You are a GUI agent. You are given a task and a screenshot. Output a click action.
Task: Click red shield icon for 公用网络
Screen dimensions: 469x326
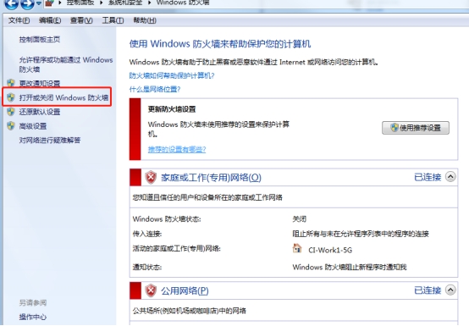(x=151, y=290)
